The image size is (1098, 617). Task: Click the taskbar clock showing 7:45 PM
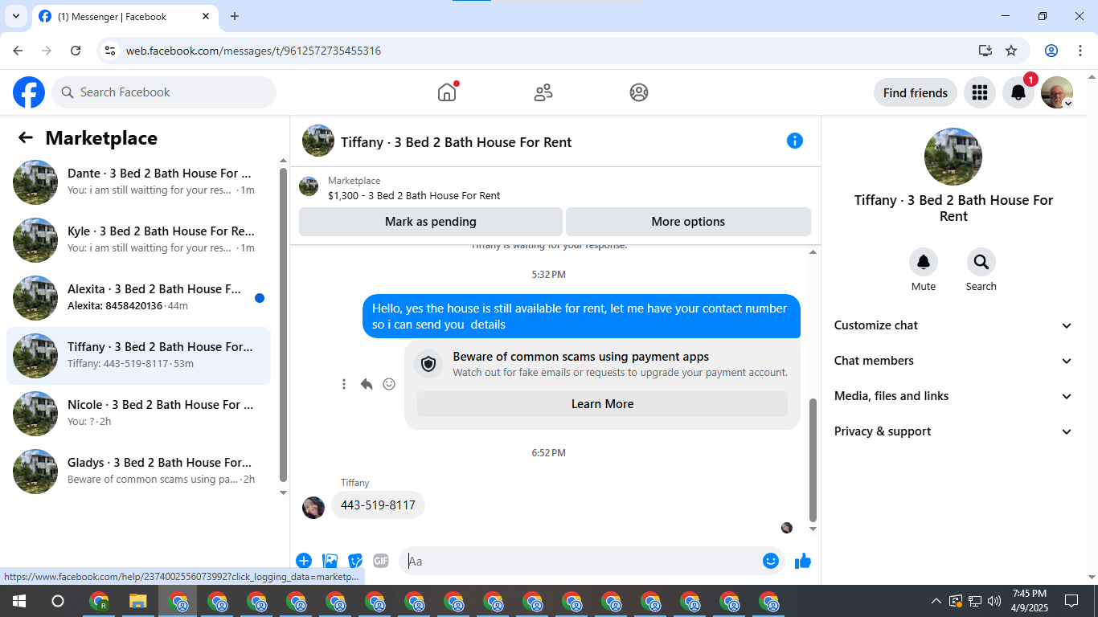tap(1029, 601)
